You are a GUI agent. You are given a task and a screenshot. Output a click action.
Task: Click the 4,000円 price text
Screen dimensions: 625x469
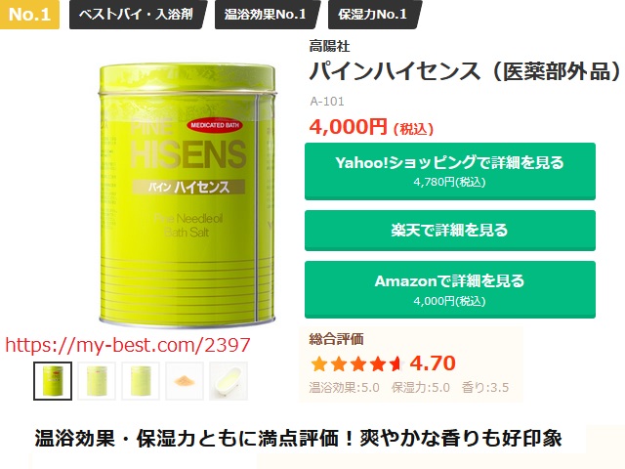pos(348,127)
